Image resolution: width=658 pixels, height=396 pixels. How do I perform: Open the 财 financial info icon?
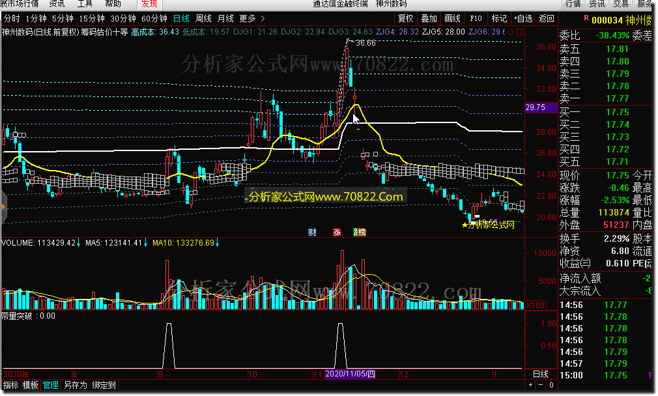pyautogui.click(x=312, y=233)
